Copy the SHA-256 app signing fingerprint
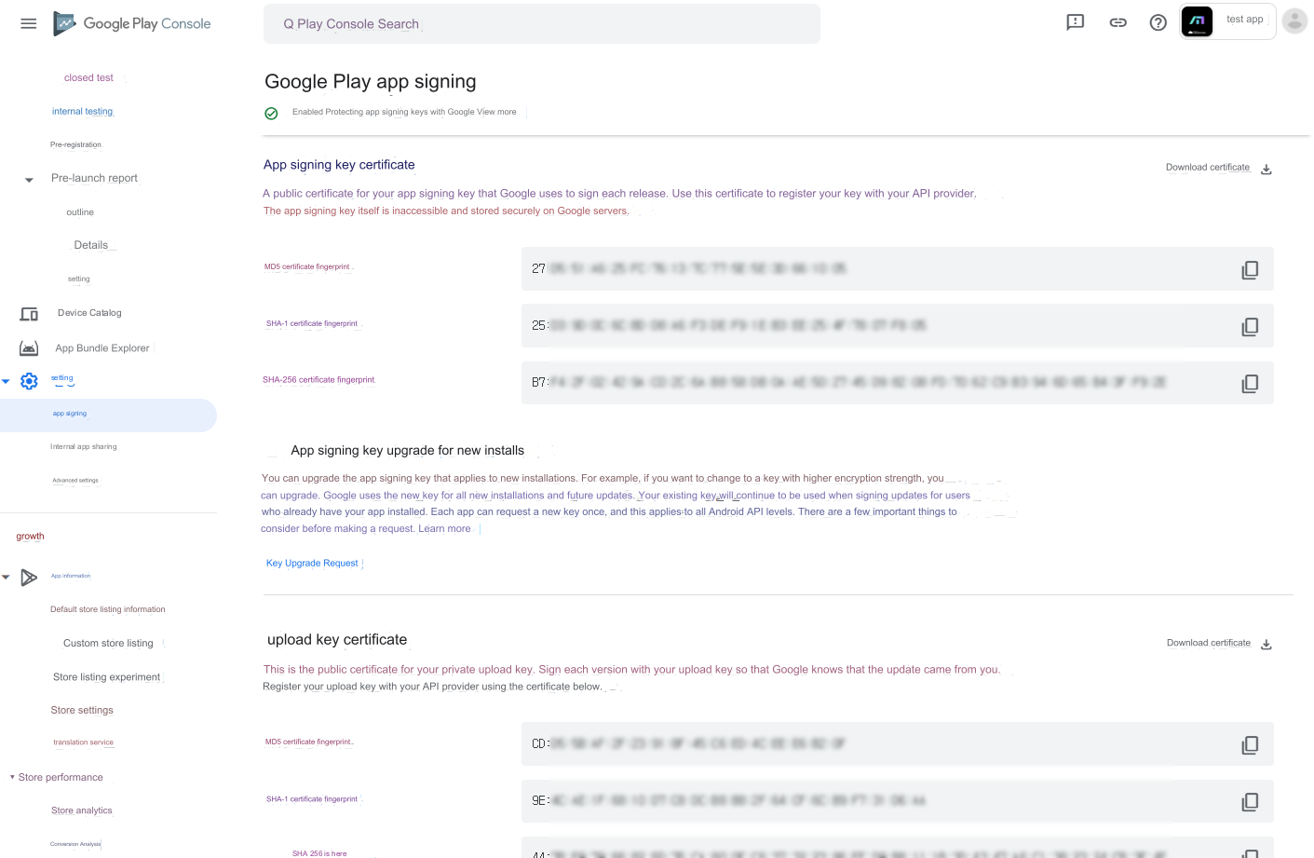 [x=1250, y=384]
